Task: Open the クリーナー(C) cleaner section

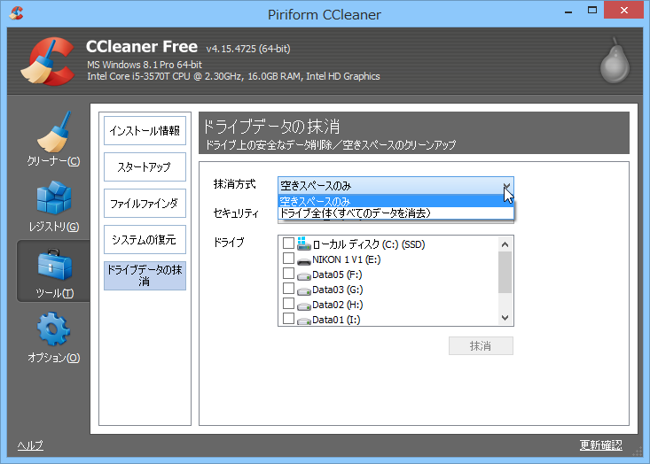Action: (x=53, y=139)
